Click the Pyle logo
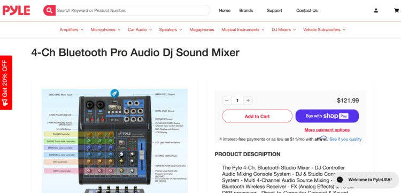The image size is (401, 193). (17, 11)
